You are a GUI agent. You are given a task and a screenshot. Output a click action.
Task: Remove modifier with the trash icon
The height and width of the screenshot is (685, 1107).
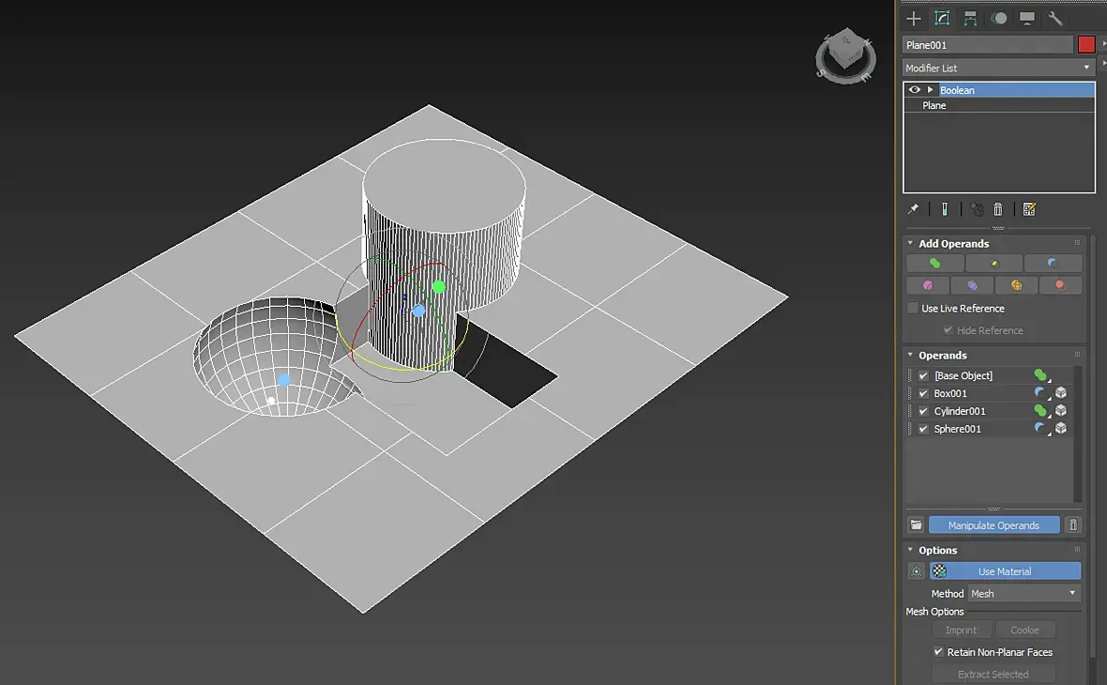[997, 209]
